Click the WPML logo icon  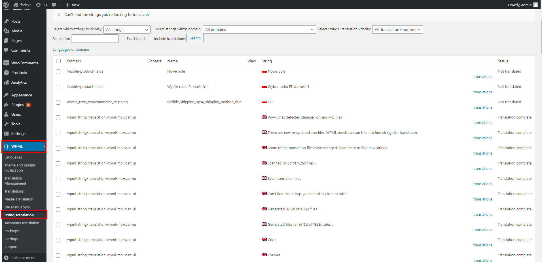pos(6,147)
